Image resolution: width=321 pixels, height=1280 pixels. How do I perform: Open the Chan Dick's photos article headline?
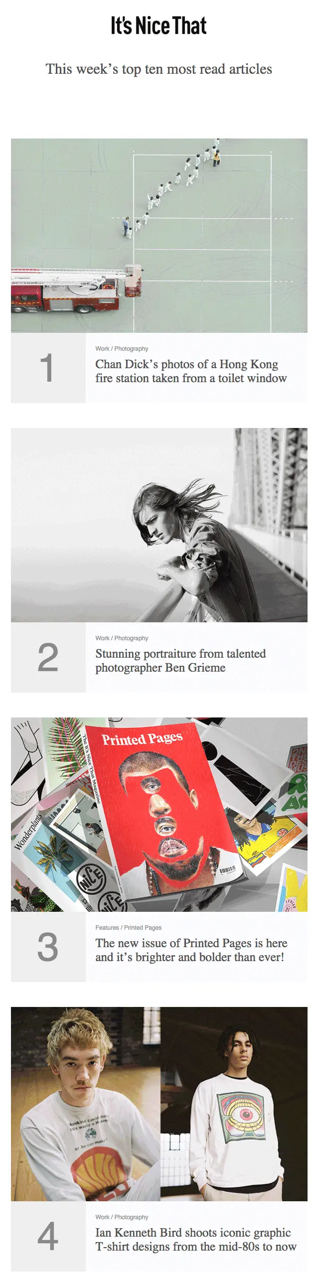point(191,371)
